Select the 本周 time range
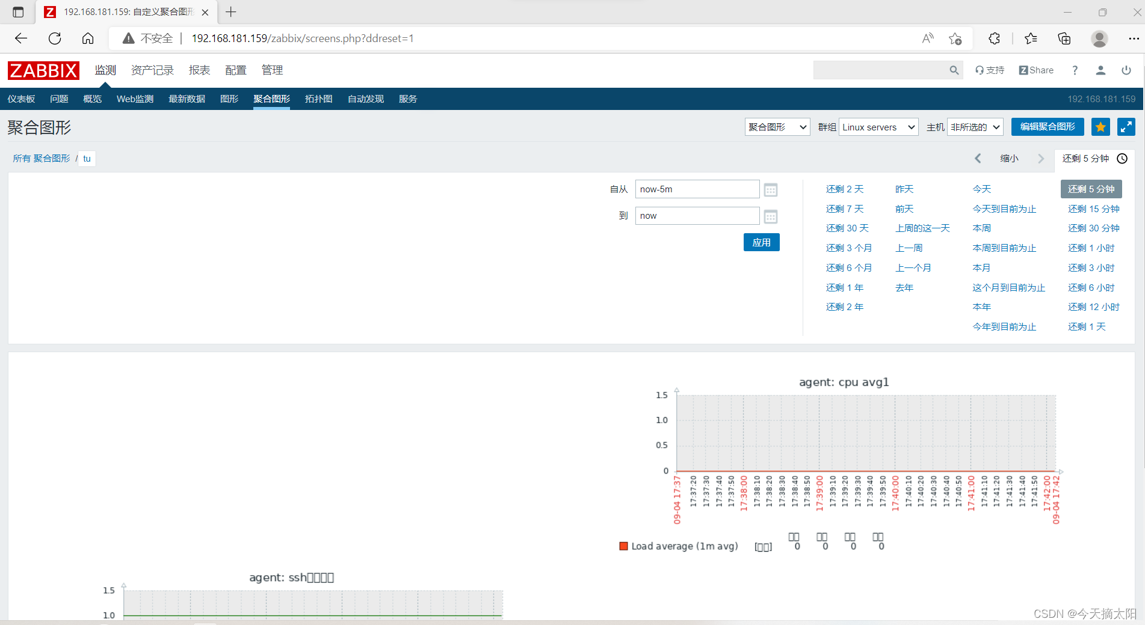 click(x=981, y=228)
